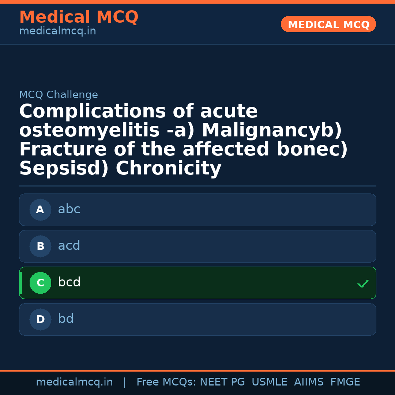Select answer option B 'acd'
This screenshot has height=395, width=395.
point(197,246)
